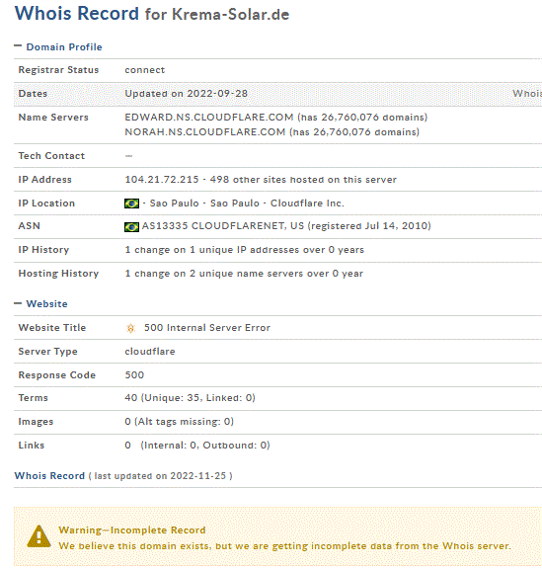Collapse the Domain Profile section
The height and width of the screenshot is (571, 542).
(64, 47)
